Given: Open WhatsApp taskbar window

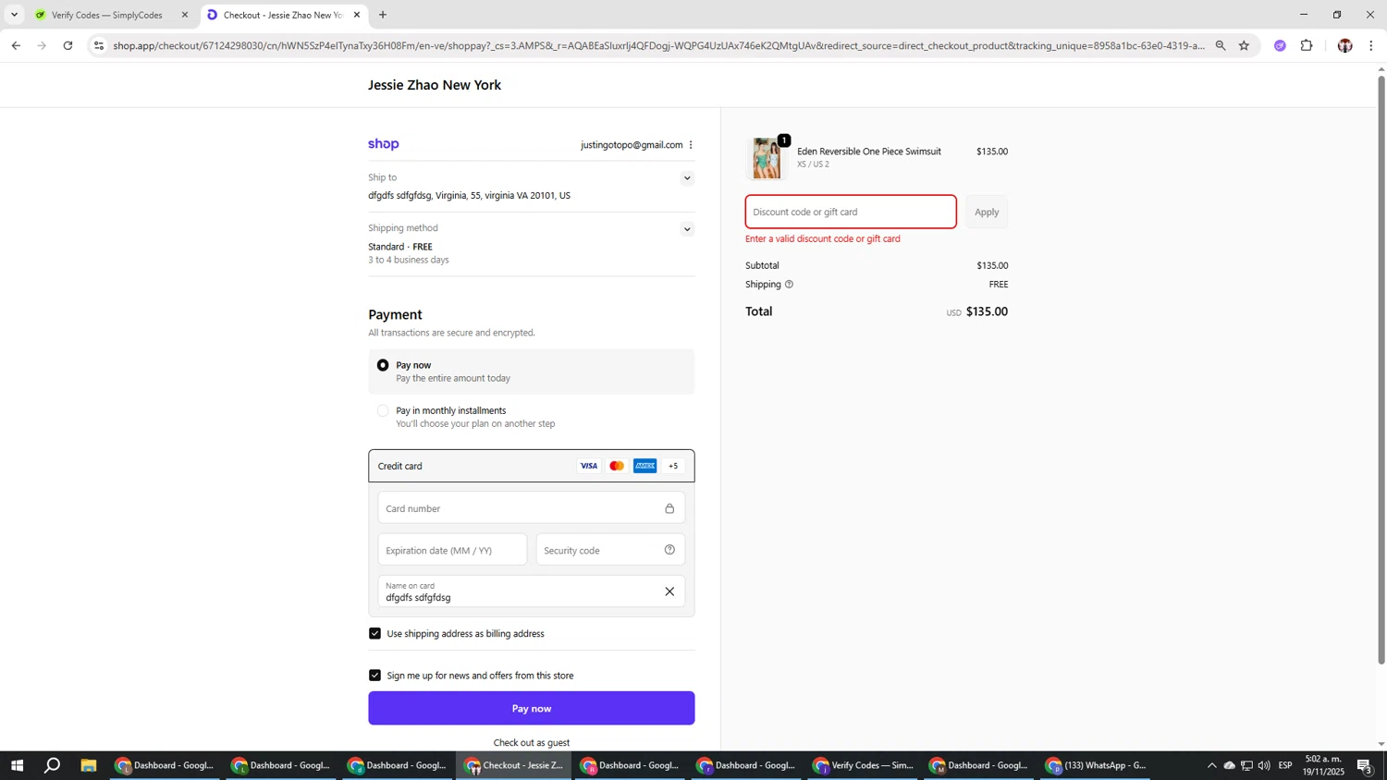Looking at the screenshot, I should tap(1097, 765).
